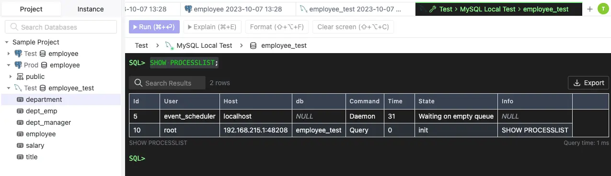Viewport: 611px width, 176px height.
Task: Click the root user cell
Action: click(x=190, y=130)
